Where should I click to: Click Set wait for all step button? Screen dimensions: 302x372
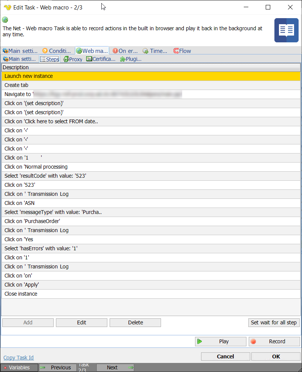[x=274, y=322]
